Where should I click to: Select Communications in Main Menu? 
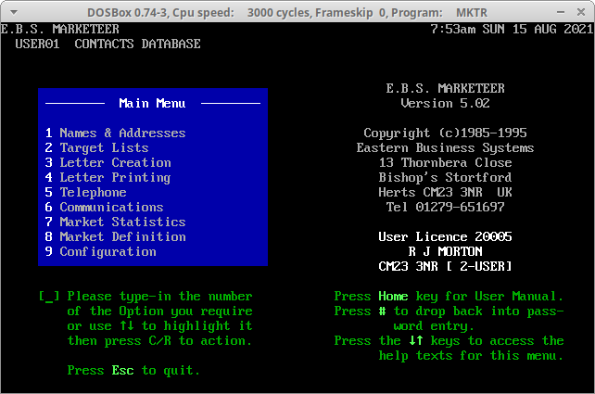(x=105, y=208)
